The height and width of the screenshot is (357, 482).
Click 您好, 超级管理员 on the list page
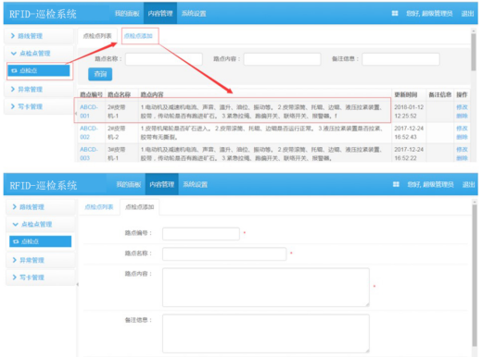[x=429, y=13]
